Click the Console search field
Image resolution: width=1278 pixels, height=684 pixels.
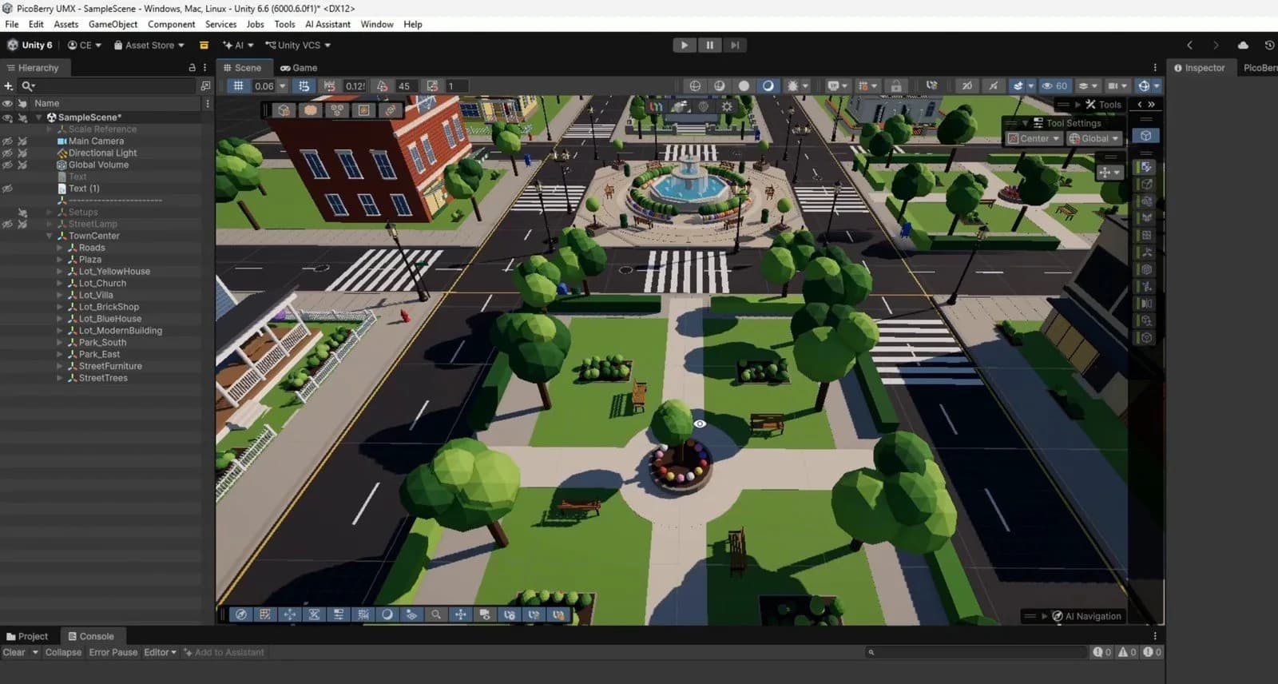click(x=975, y=653)
